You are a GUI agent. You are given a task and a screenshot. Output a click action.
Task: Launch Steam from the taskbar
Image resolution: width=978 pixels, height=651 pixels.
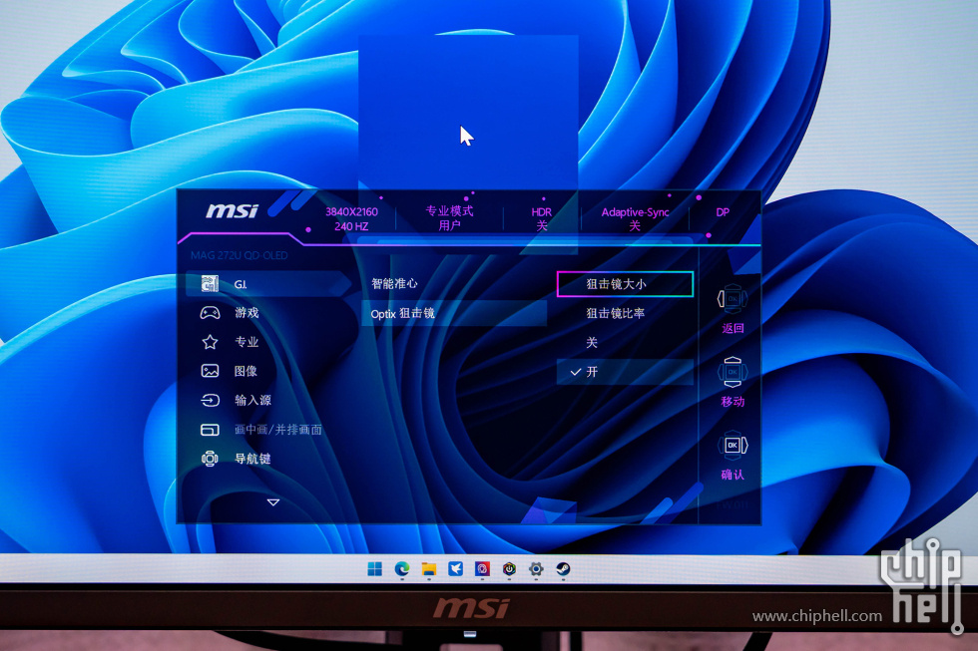coord(563,569)
